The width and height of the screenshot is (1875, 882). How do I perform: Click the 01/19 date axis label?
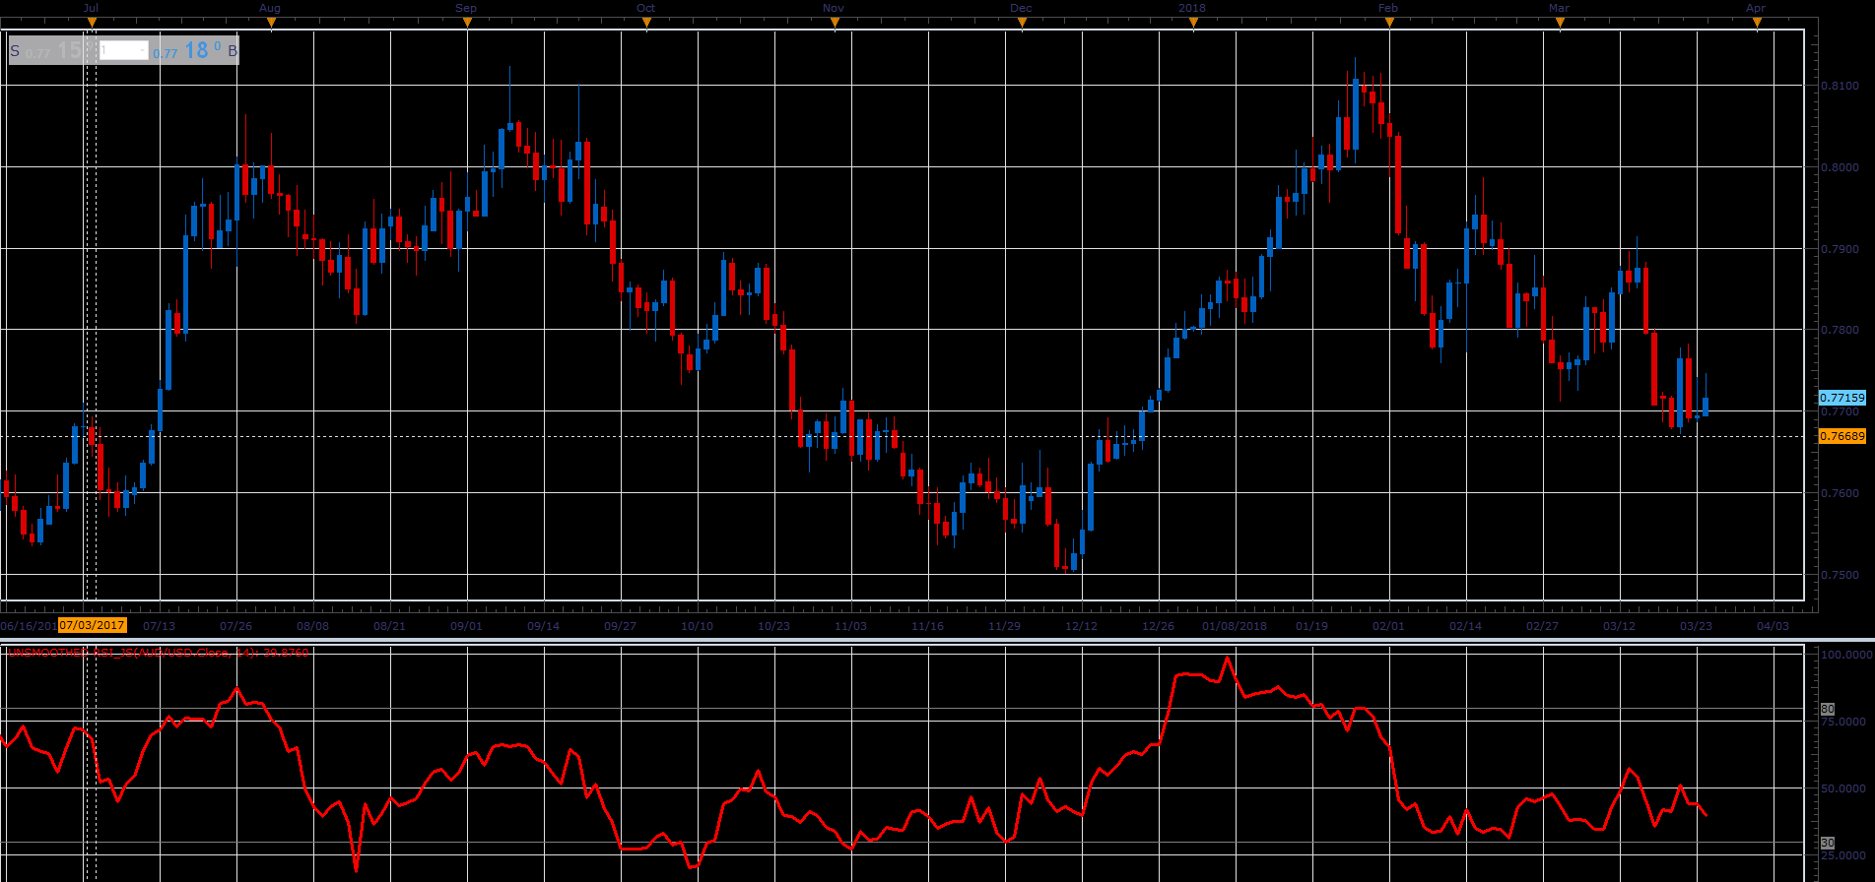tap(1311, 626)
